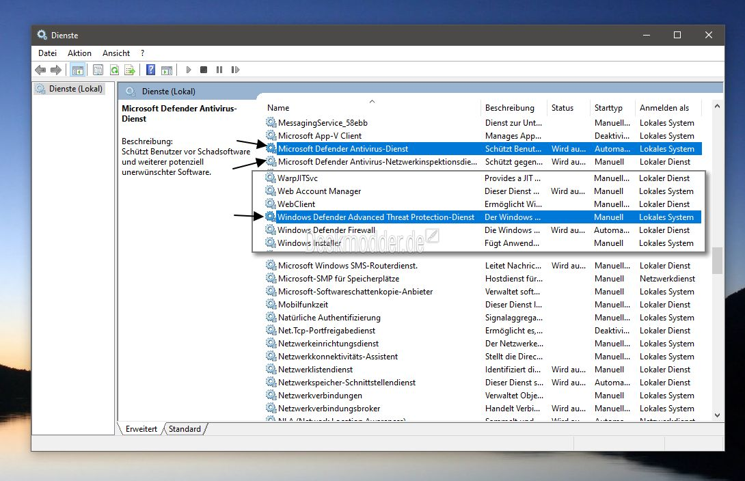Click the scrollbar down arrow of the services list
The height and width of the screenshot is (481, 745).
718,415
